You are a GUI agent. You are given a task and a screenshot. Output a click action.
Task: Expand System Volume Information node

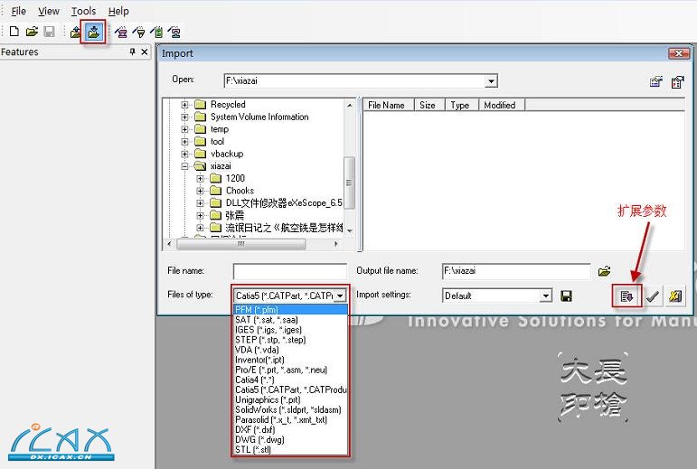pyautogui.click(x=184, y=117)
